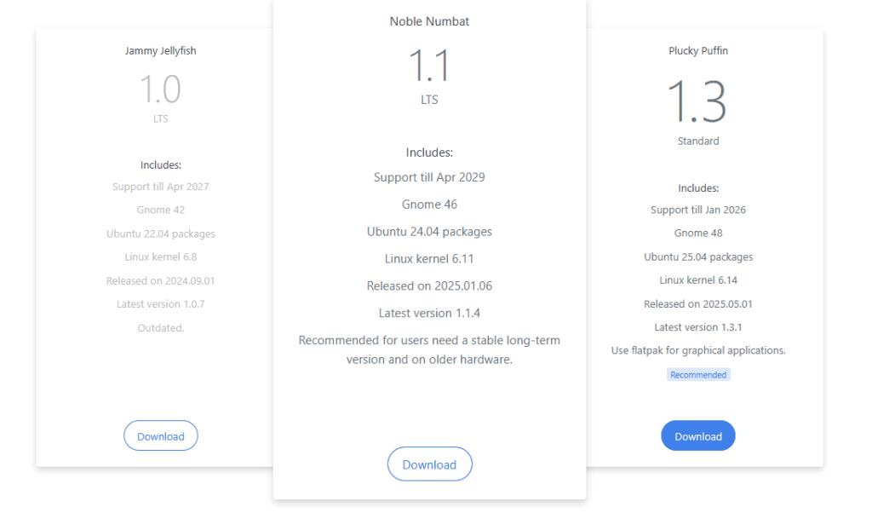Click 'Released on 2025.01.06' line
872x513 pixels.
(429, 286)
